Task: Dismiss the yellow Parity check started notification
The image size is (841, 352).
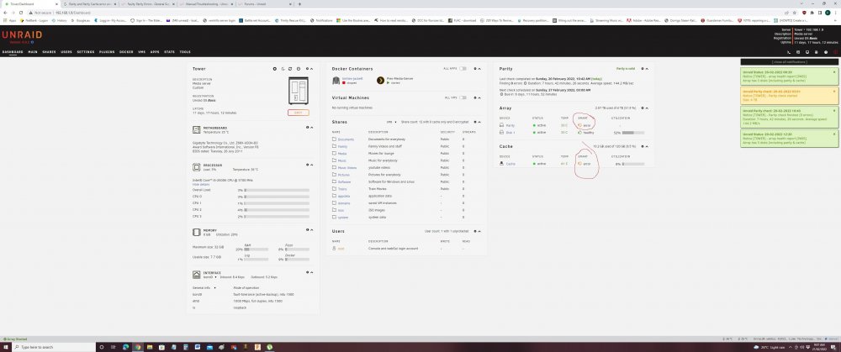Action: coord(834,91)
